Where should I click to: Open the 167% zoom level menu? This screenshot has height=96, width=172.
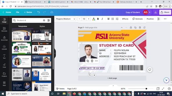pos(123,89)
